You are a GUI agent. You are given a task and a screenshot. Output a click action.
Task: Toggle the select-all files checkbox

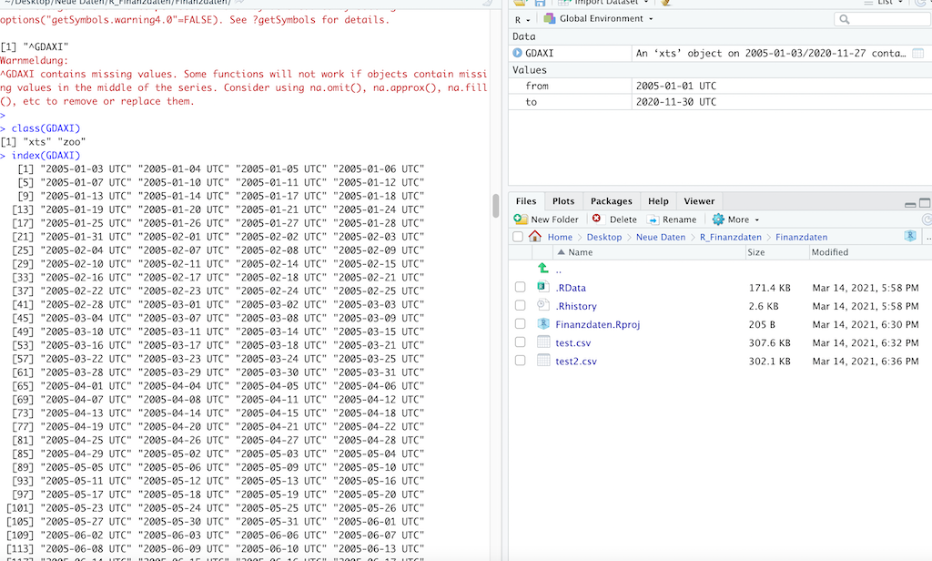click(x=518, y=237)
